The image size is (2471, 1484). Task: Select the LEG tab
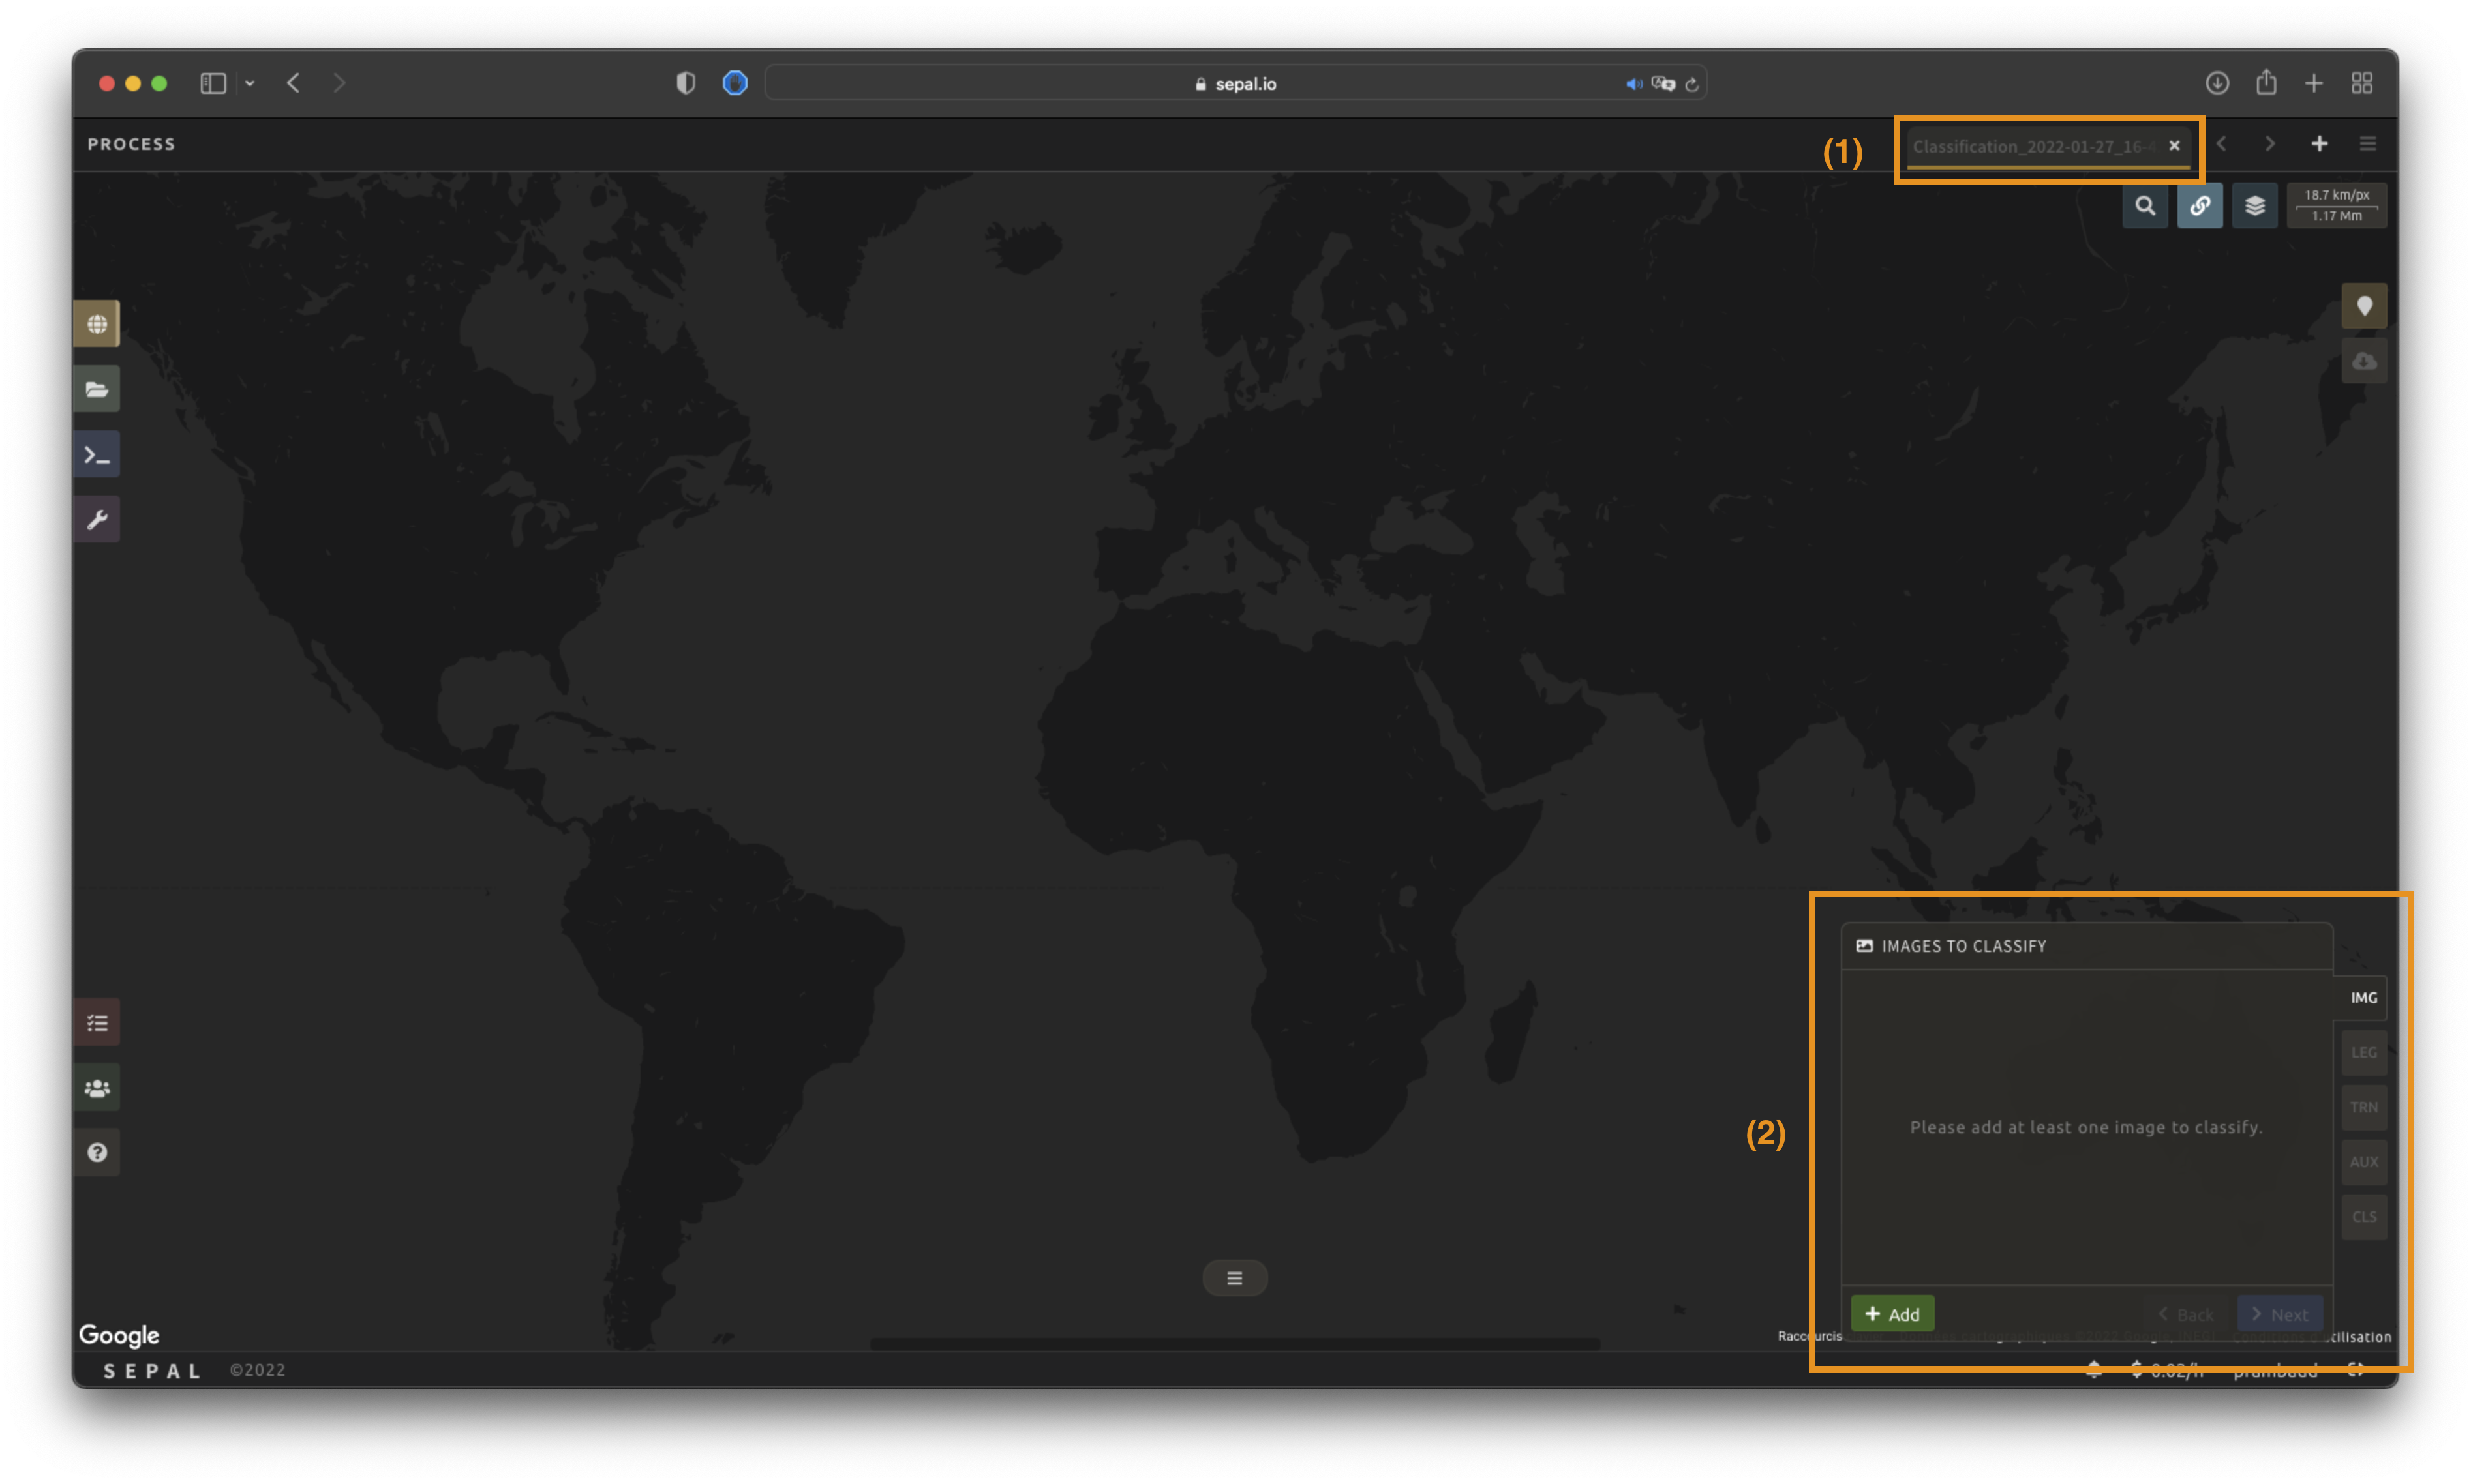(2363, 1052)
